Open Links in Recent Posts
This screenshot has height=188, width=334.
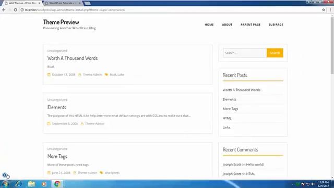tap(226, 127)
